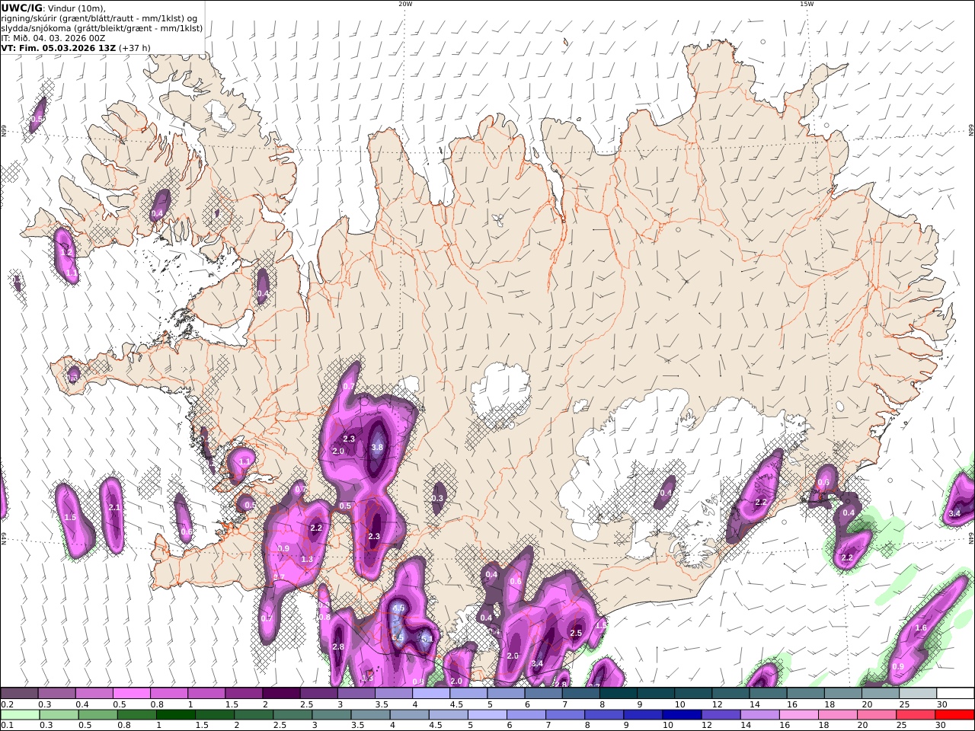Pick the dark teal 9 snow legend swatch

pyautogui.click(x=656, y=694)
